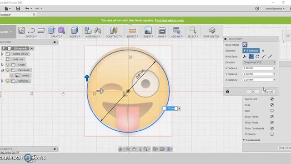Click the Redo arrow icon
The image size is (291, 164).
(x=37, y=8)
